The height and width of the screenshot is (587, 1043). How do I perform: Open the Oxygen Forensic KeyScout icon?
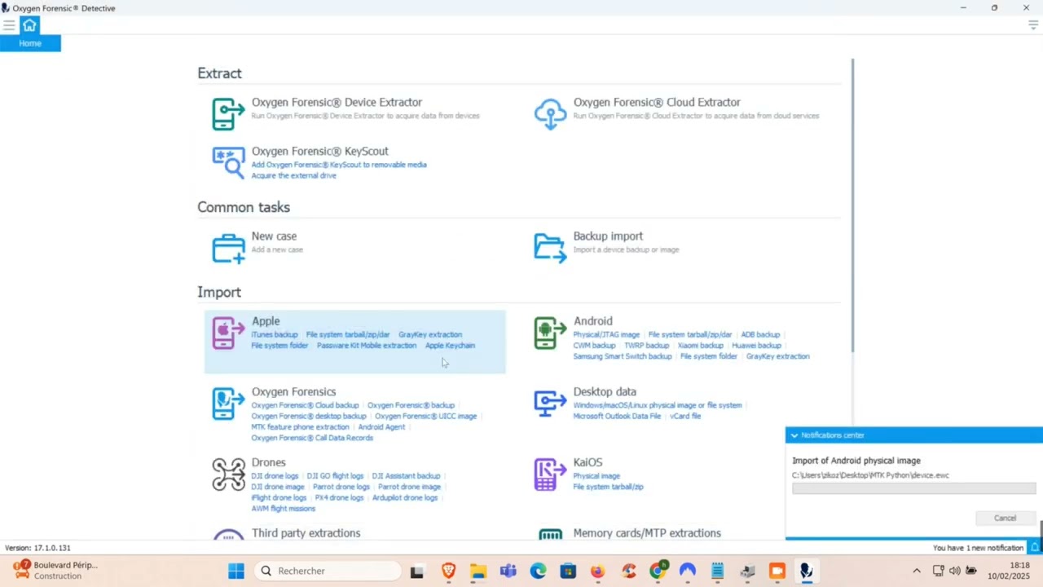point(228,162)
